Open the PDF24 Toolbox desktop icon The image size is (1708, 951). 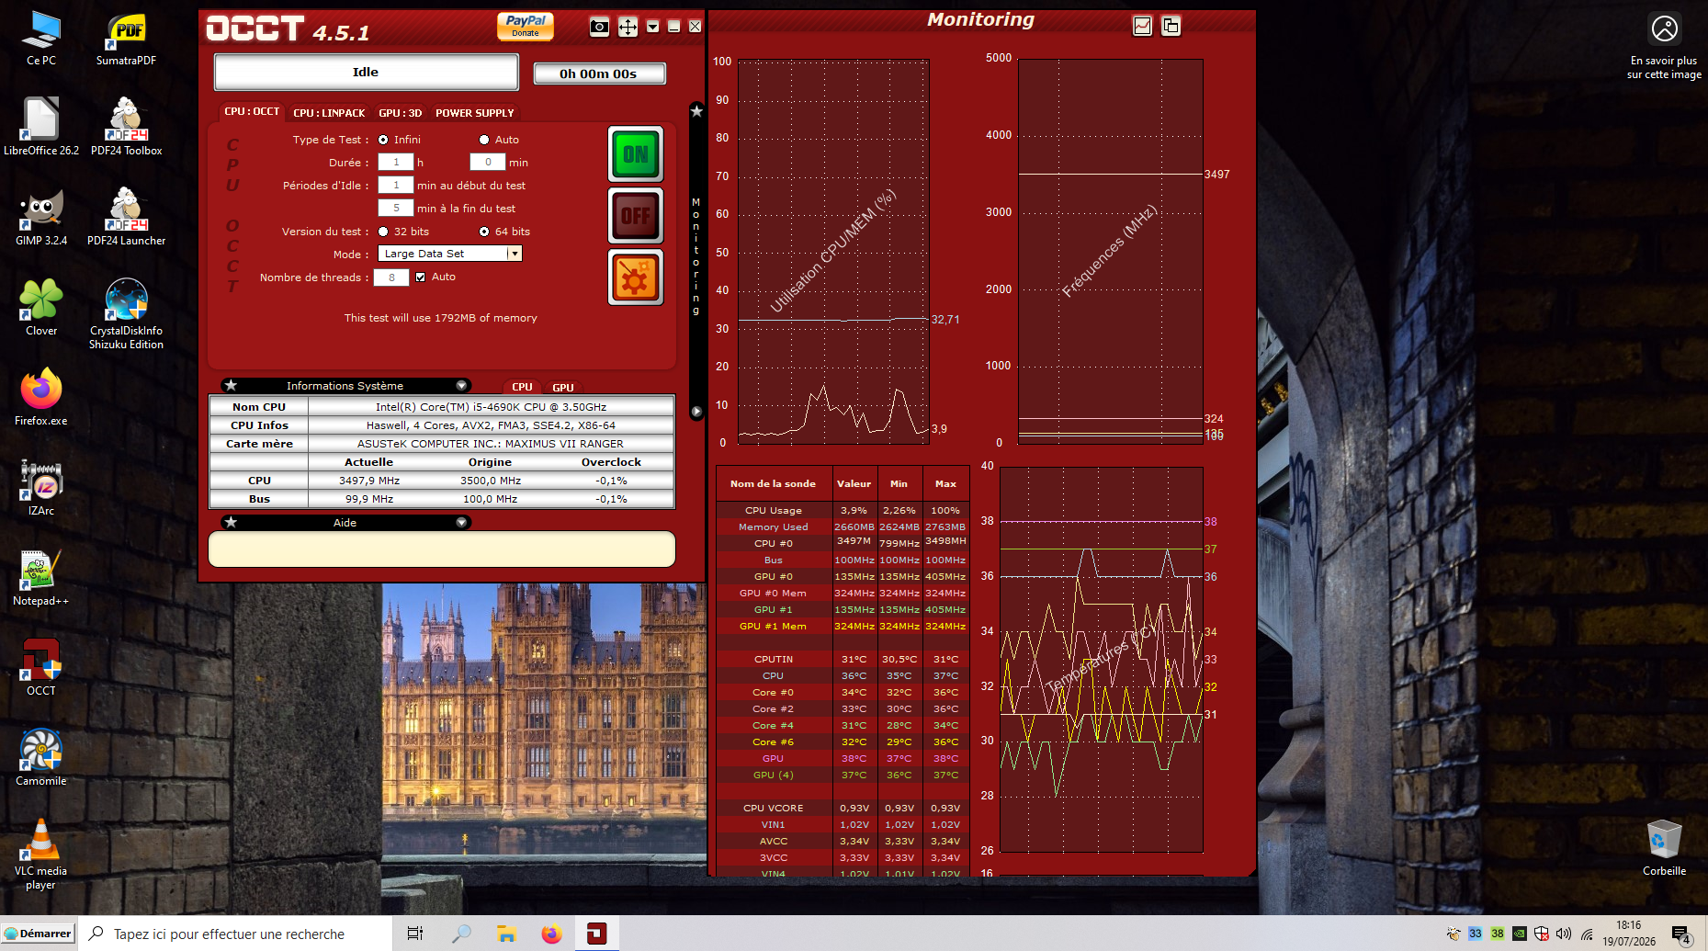click(x=126, y=127)
